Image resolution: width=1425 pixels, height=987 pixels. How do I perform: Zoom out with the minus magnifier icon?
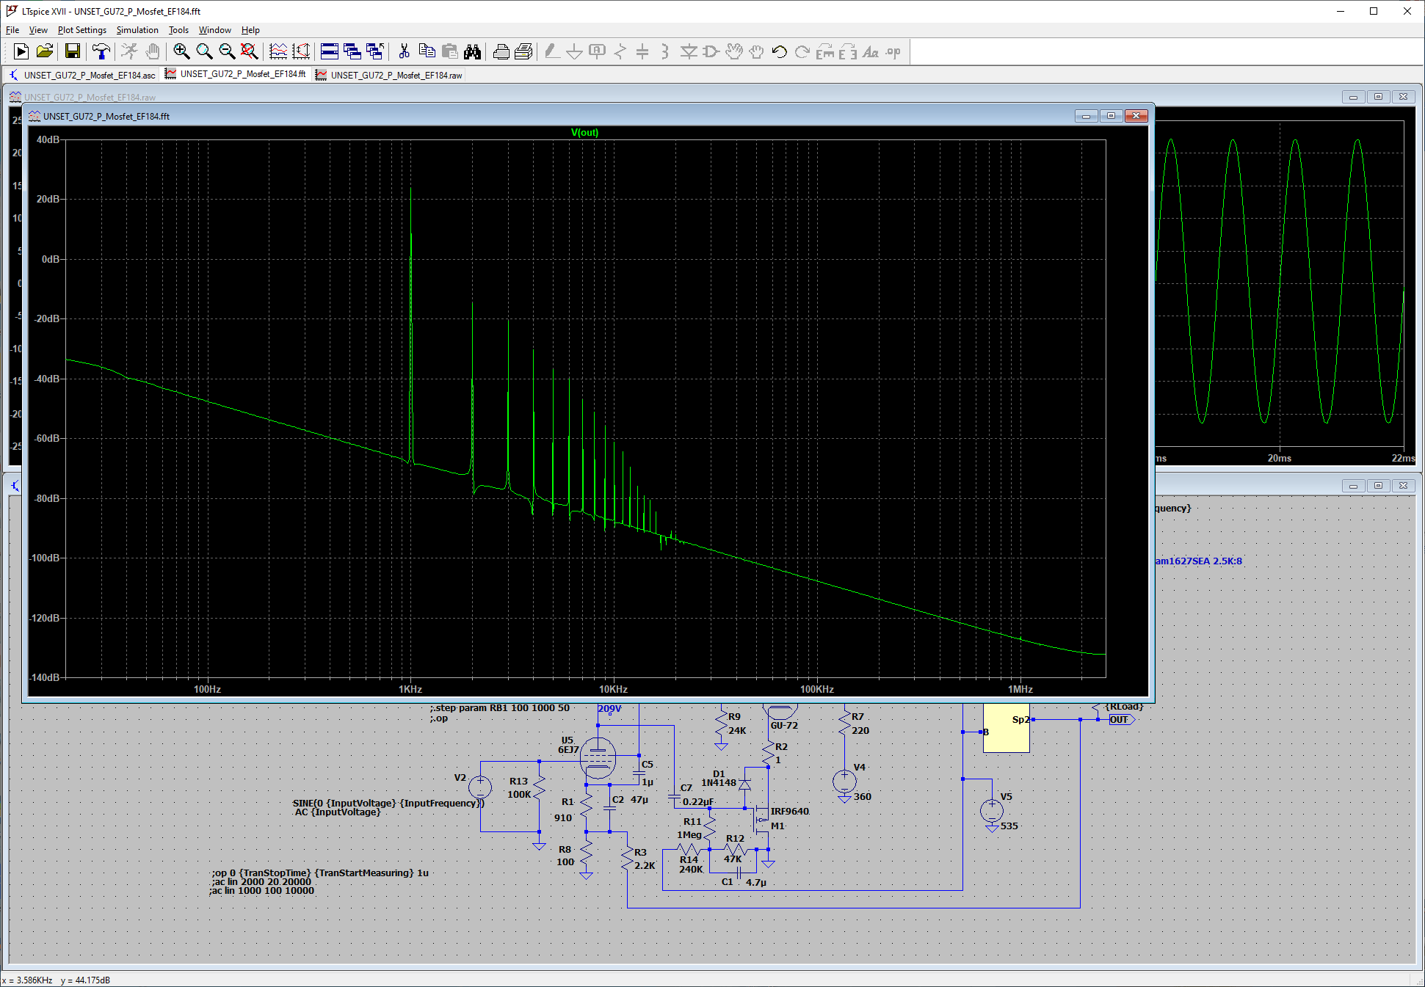[227, 51]
